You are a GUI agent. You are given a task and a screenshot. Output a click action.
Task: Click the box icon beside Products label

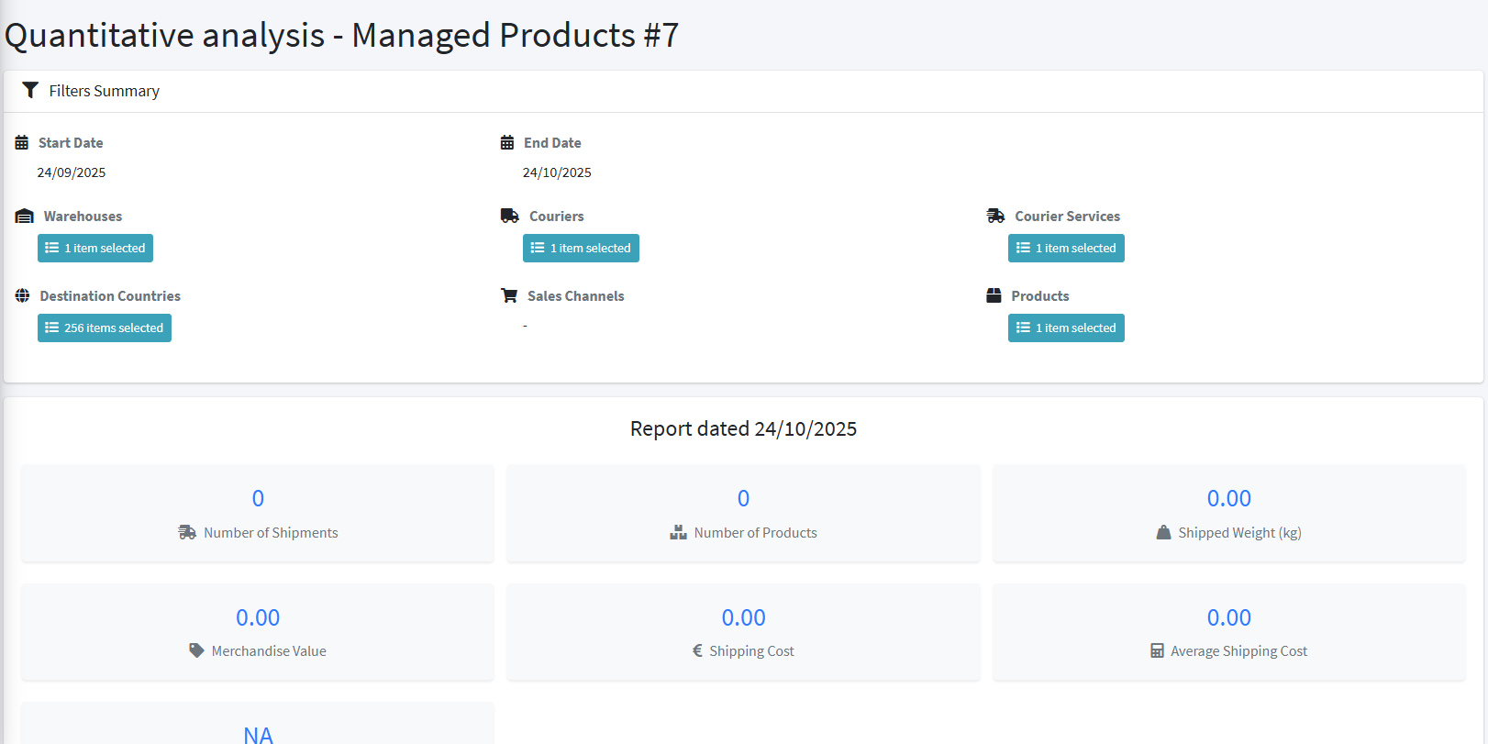994,296
